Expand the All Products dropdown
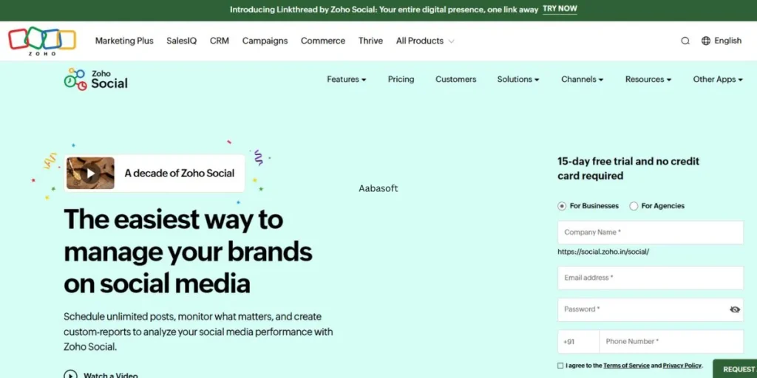The height and width of the screenshot is (378, 757). point(425,41)
